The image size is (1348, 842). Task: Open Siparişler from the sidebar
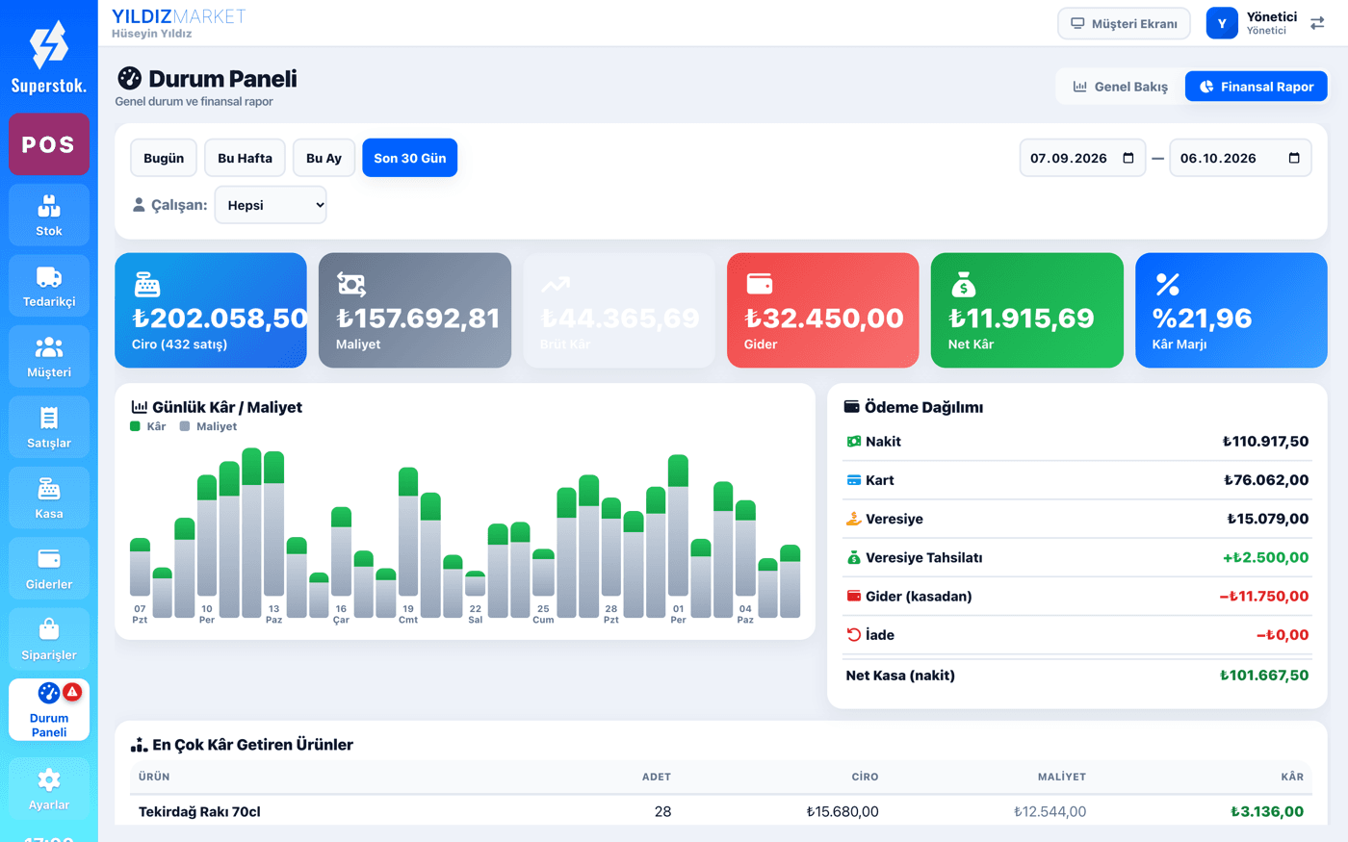(49, 639)
